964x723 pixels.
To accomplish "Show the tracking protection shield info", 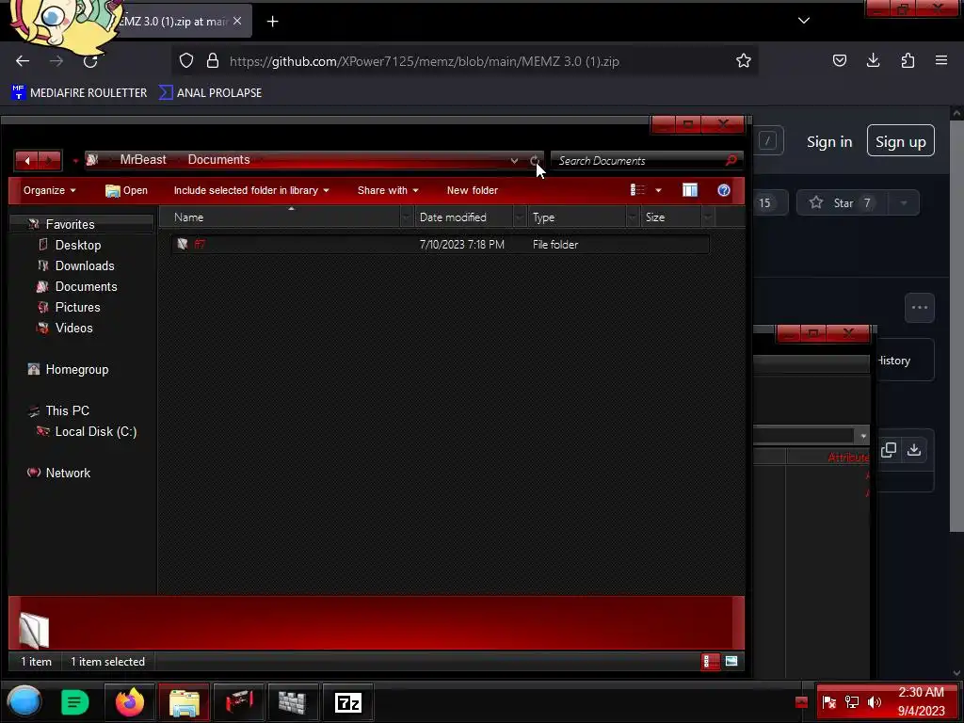I will [x=186, y=60].
